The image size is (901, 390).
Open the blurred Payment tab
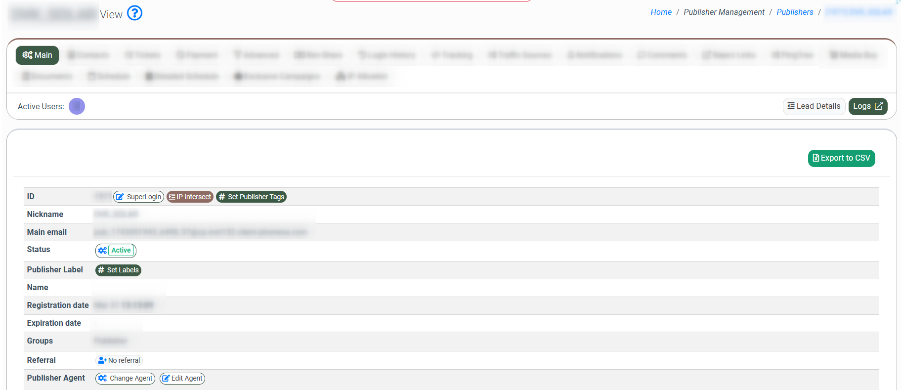(x=197, y=55)
